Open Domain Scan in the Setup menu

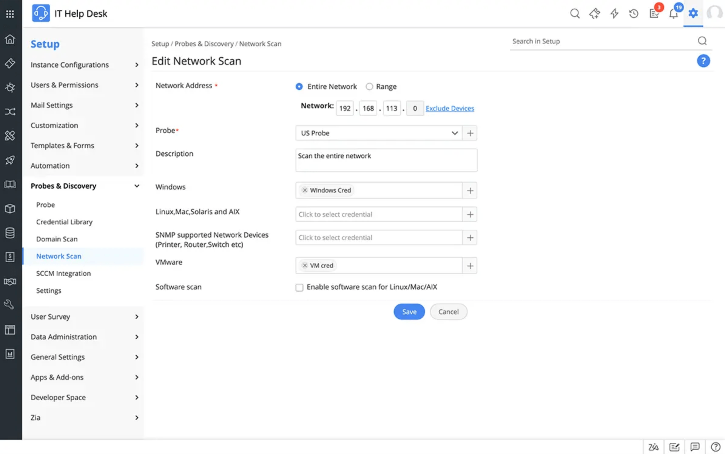point(57,239)
